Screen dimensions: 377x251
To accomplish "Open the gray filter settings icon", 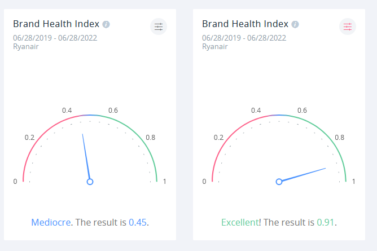I will (159, 27).
